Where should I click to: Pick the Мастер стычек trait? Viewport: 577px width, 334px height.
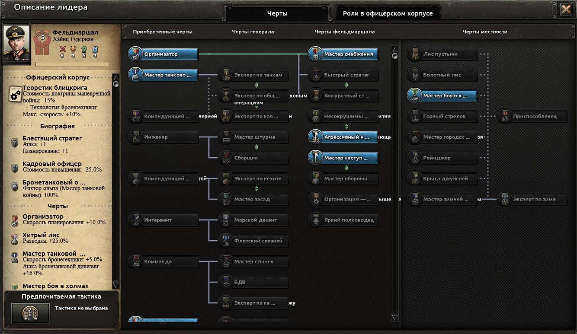(253, 261)
